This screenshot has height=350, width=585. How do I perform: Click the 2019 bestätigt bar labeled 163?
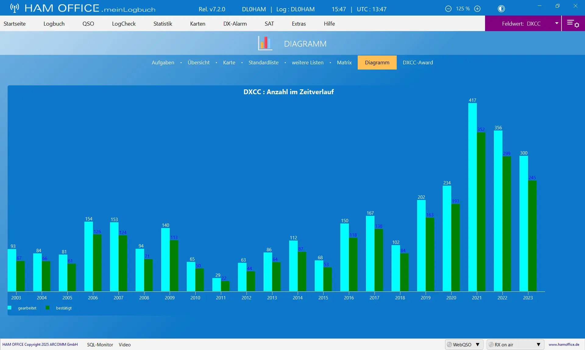tap(430, 255)
